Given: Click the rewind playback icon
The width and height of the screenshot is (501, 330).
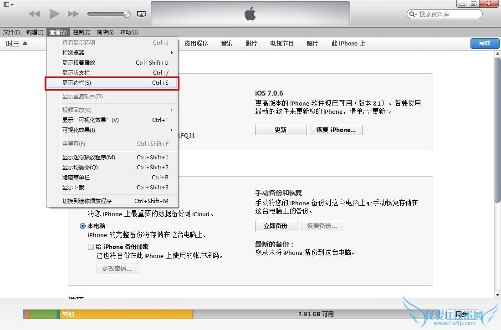Looking at the screenshot, I should point(34,14).
